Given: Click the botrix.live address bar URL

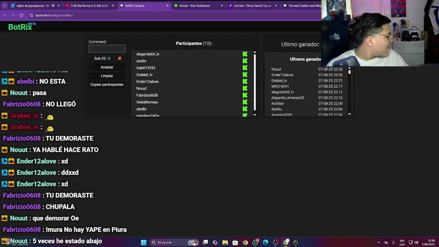Looking at the screenshot, I should (54, 15).
